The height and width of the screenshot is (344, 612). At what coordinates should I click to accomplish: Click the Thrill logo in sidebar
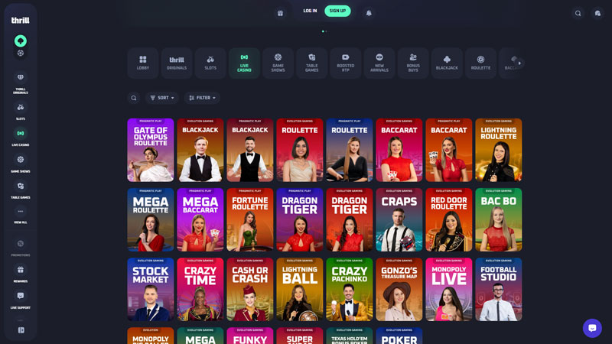[x=21, y=21]
